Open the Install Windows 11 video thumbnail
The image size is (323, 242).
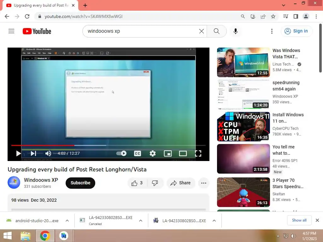coord(244,127)
